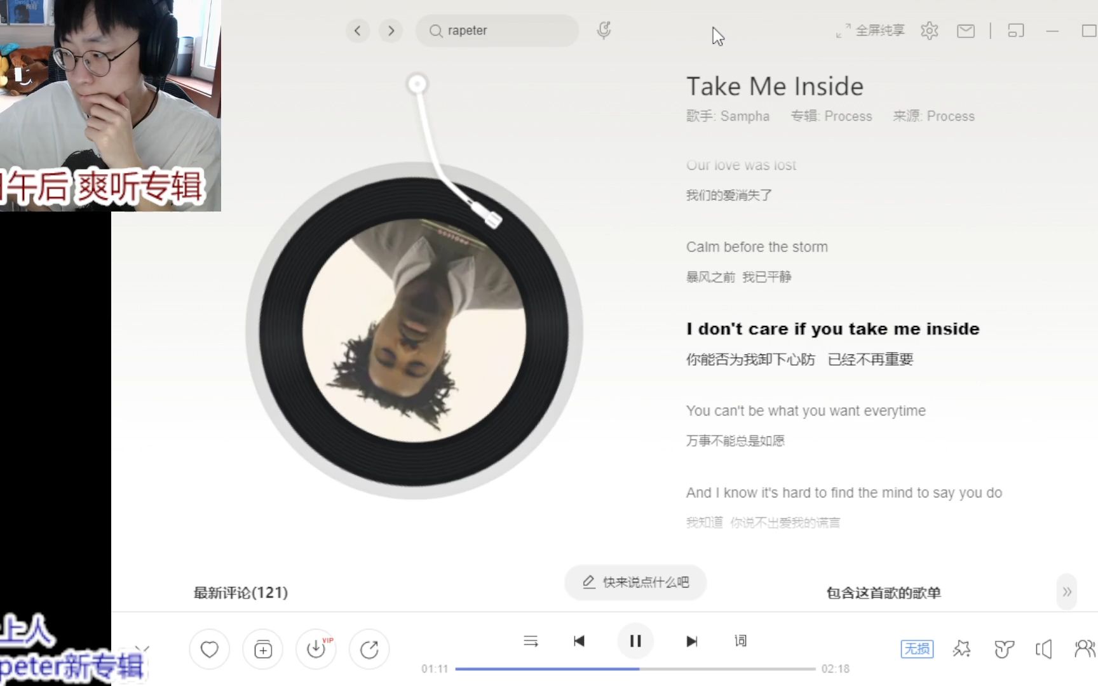This screenshot has width=1098, height=686.
Task: Download the song with VIP download icon
Action: tap(316, 649)
